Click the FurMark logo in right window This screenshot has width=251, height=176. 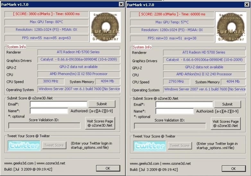coord(231,27)
